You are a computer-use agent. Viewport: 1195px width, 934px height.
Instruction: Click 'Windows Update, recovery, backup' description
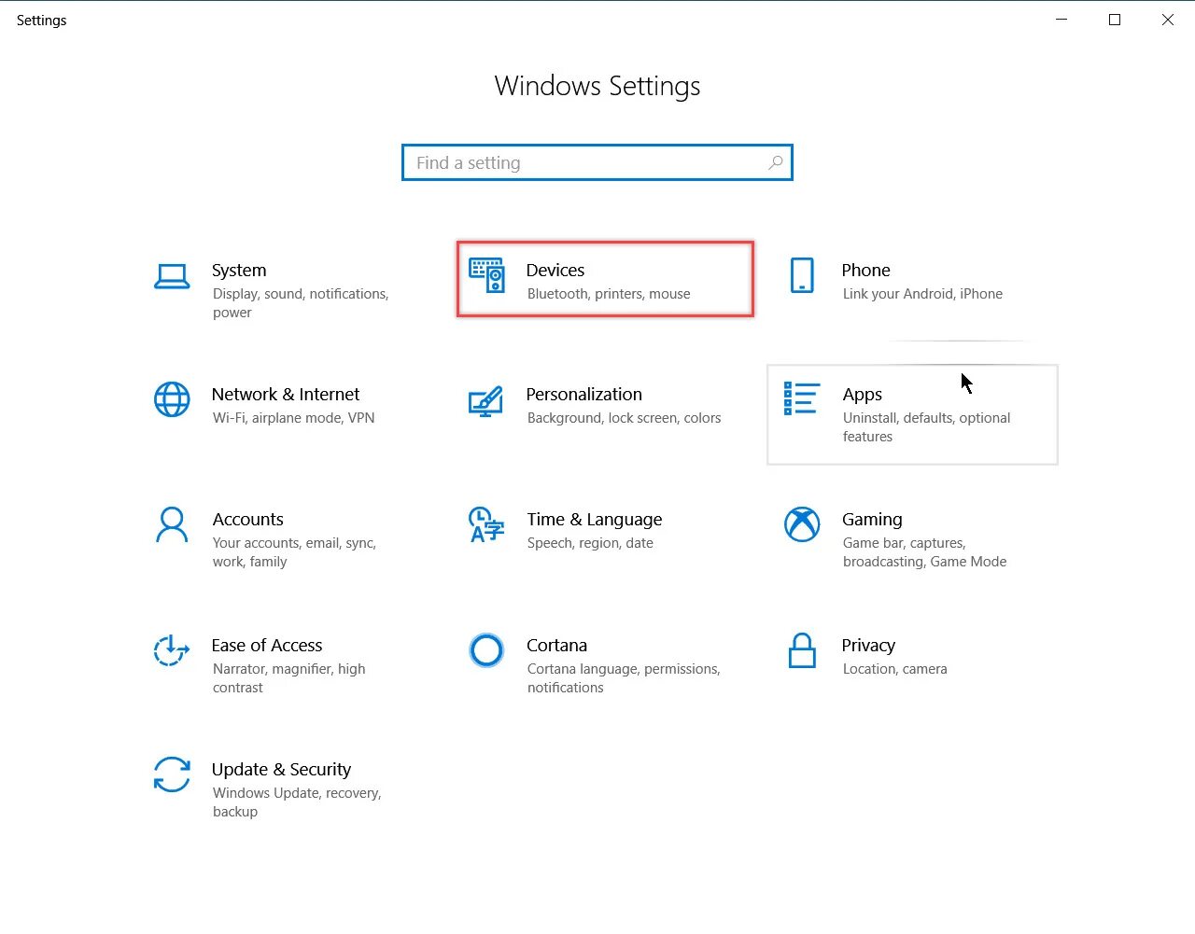(x=297, y=802)
